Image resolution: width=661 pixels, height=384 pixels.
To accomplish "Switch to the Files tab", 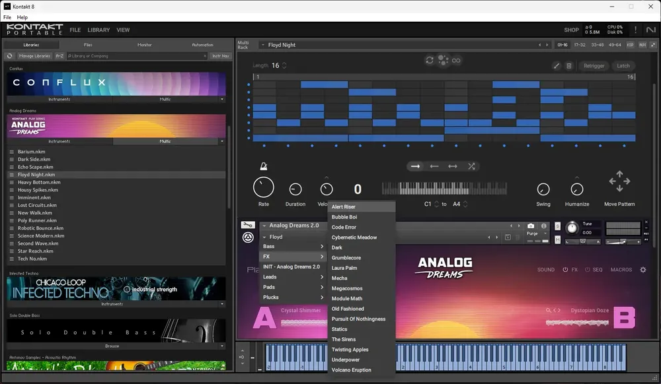I will coord(88,45).
